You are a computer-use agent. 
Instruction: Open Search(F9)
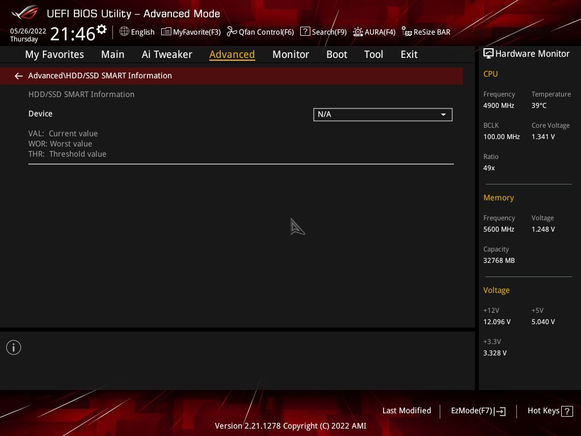click(323, 32)
